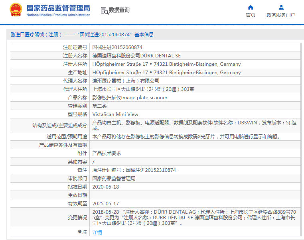This screenshot has width=304, height=240.
Task: Click the 第二类 category value
Action: pos(99,106)
